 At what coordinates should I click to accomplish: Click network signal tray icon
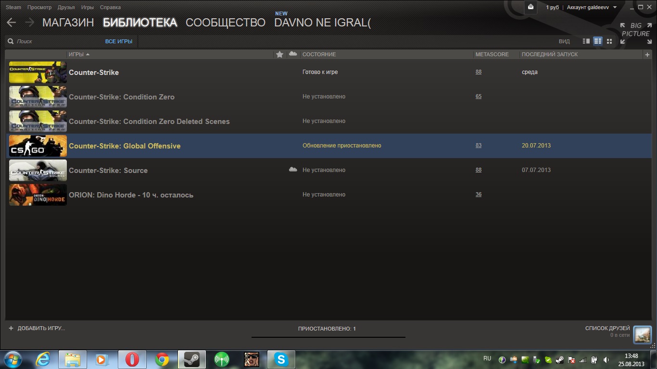583,359
